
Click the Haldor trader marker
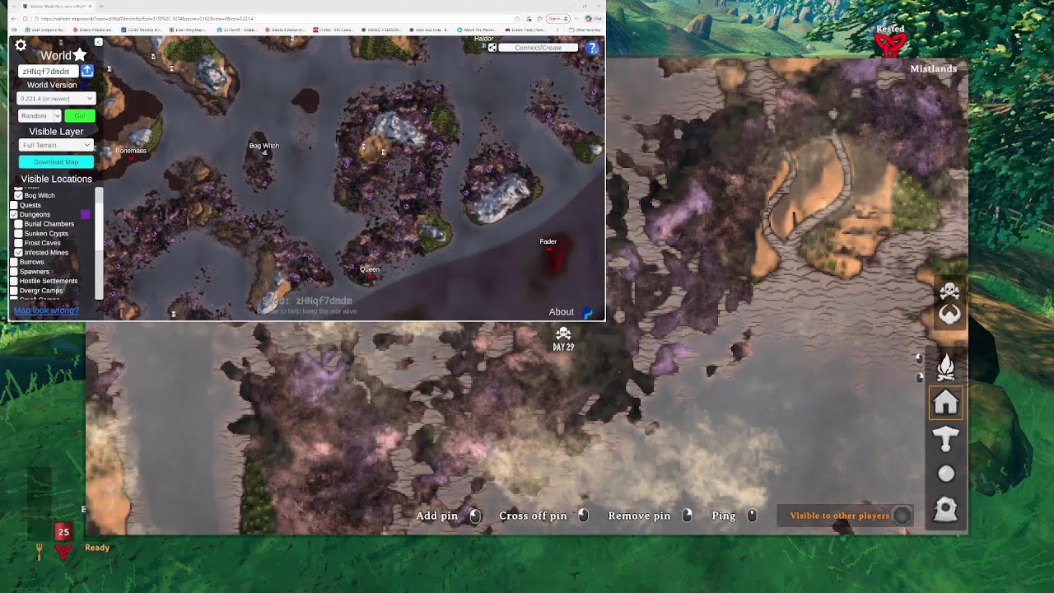click(484, 45)
